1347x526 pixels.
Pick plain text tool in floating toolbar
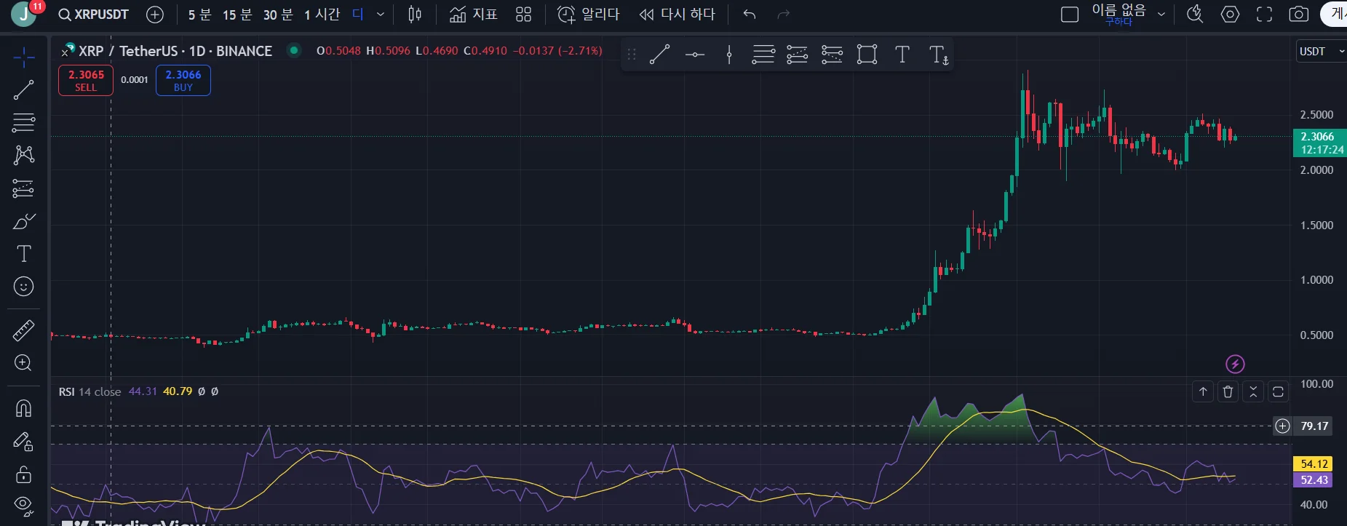pyautogui.click(x=902, y=55)
